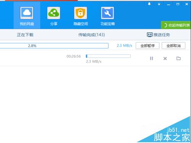191x143 pixels.
Task: Open the download folder icon
Action: point(178,58)
